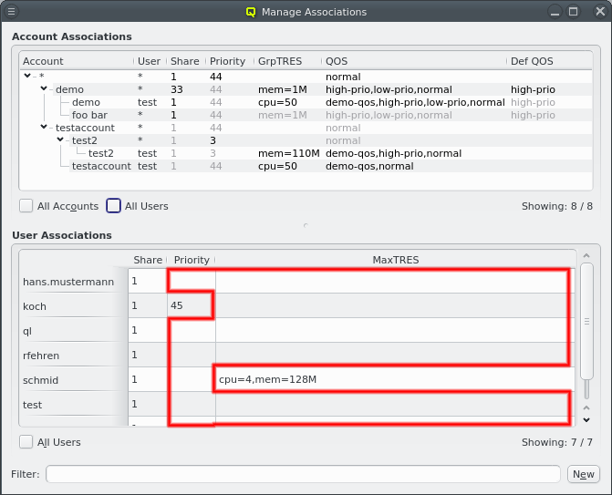Sort by Account column header

click(77, 61)
